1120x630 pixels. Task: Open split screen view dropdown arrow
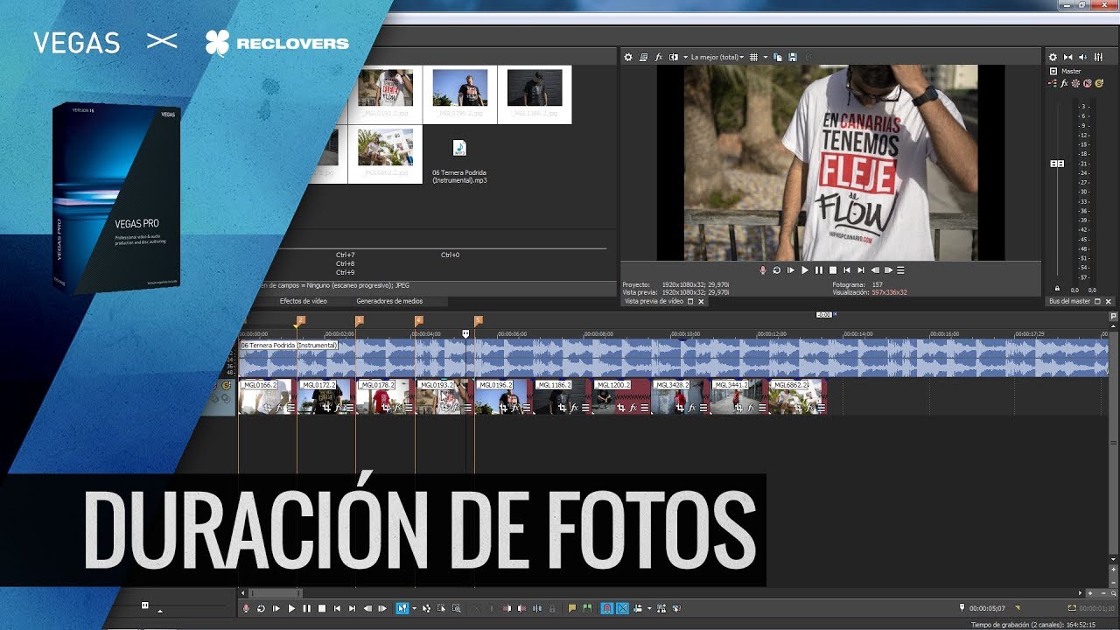(685, 57)
